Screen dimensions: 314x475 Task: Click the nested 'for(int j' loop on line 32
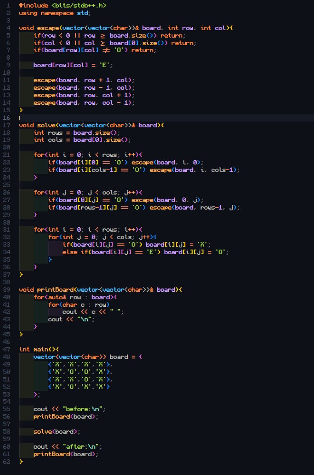pyautogui.click(x=102, y=237)
